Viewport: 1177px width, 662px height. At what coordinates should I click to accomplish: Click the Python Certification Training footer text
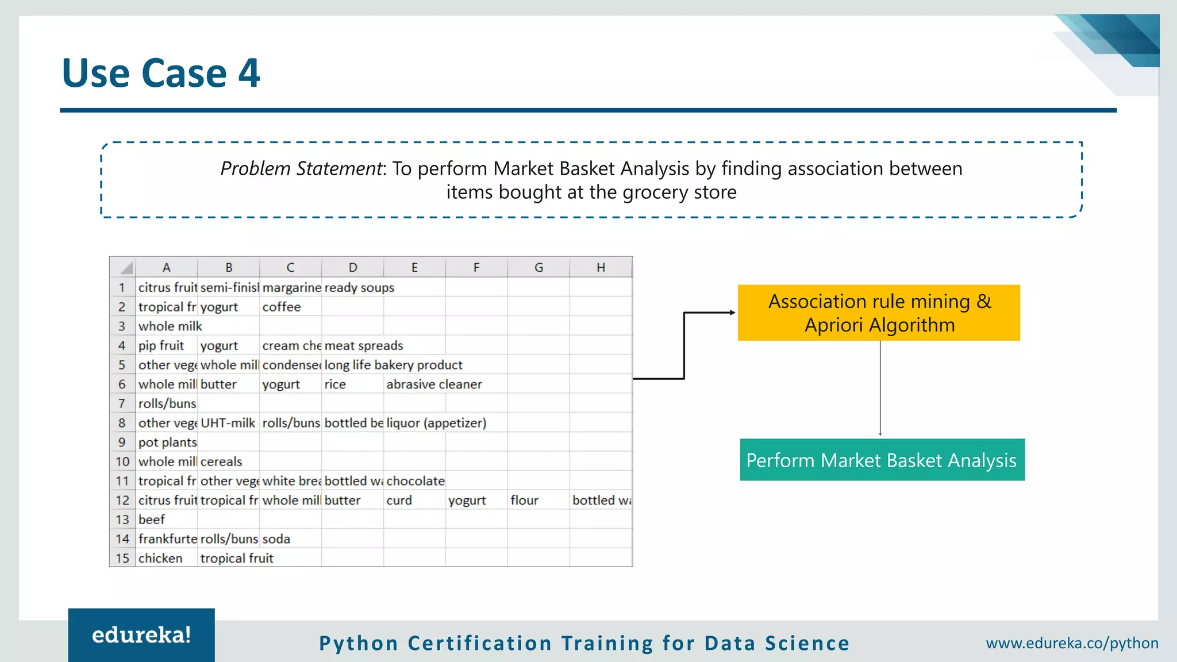pyautogui.click(x=584, y=643)
